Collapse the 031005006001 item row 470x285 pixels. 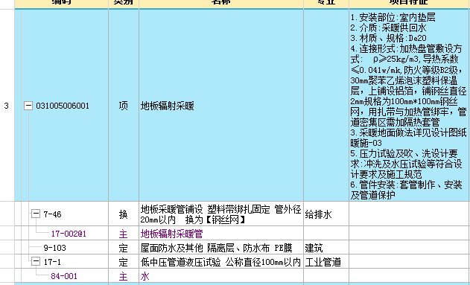click(x=28, y=106)
